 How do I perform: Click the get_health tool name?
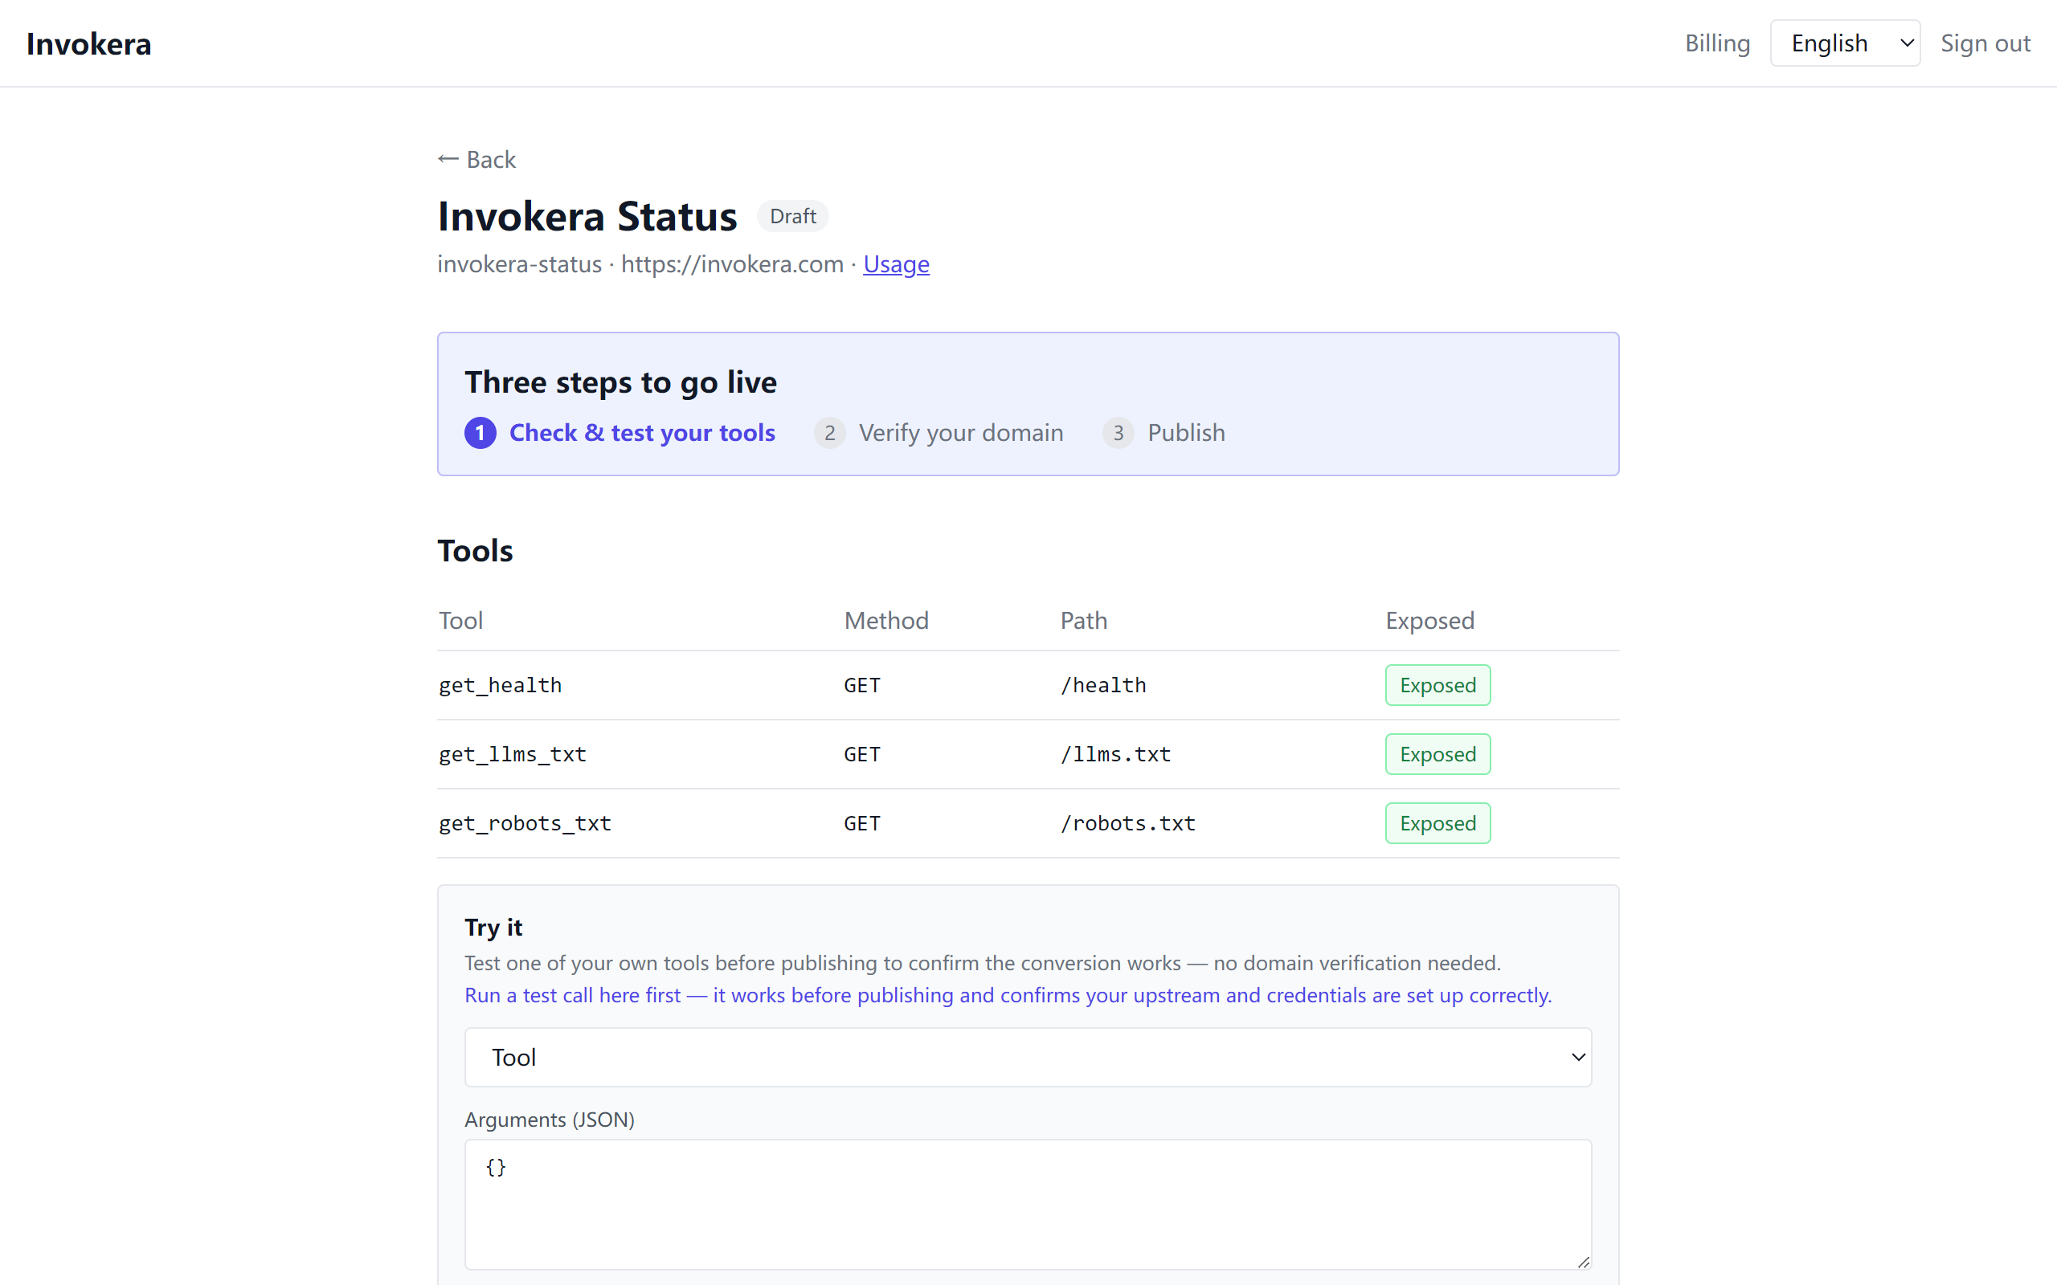(x=500, y=685)
